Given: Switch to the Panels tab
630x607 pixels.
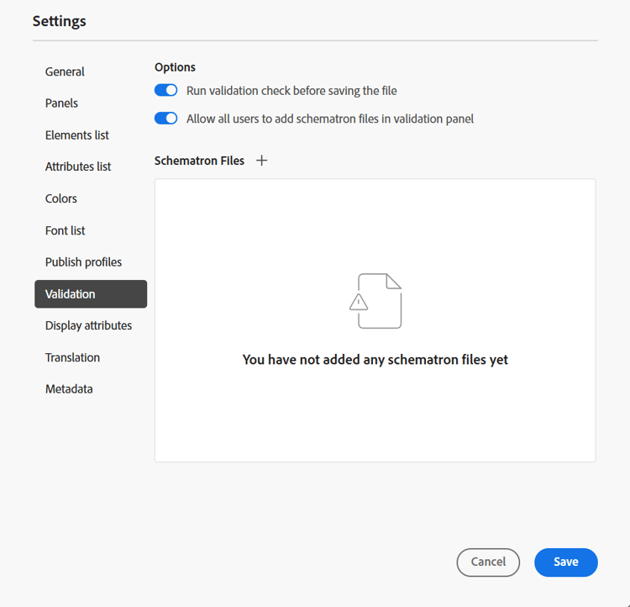Looking at the screenshot, I should (61, 103).
